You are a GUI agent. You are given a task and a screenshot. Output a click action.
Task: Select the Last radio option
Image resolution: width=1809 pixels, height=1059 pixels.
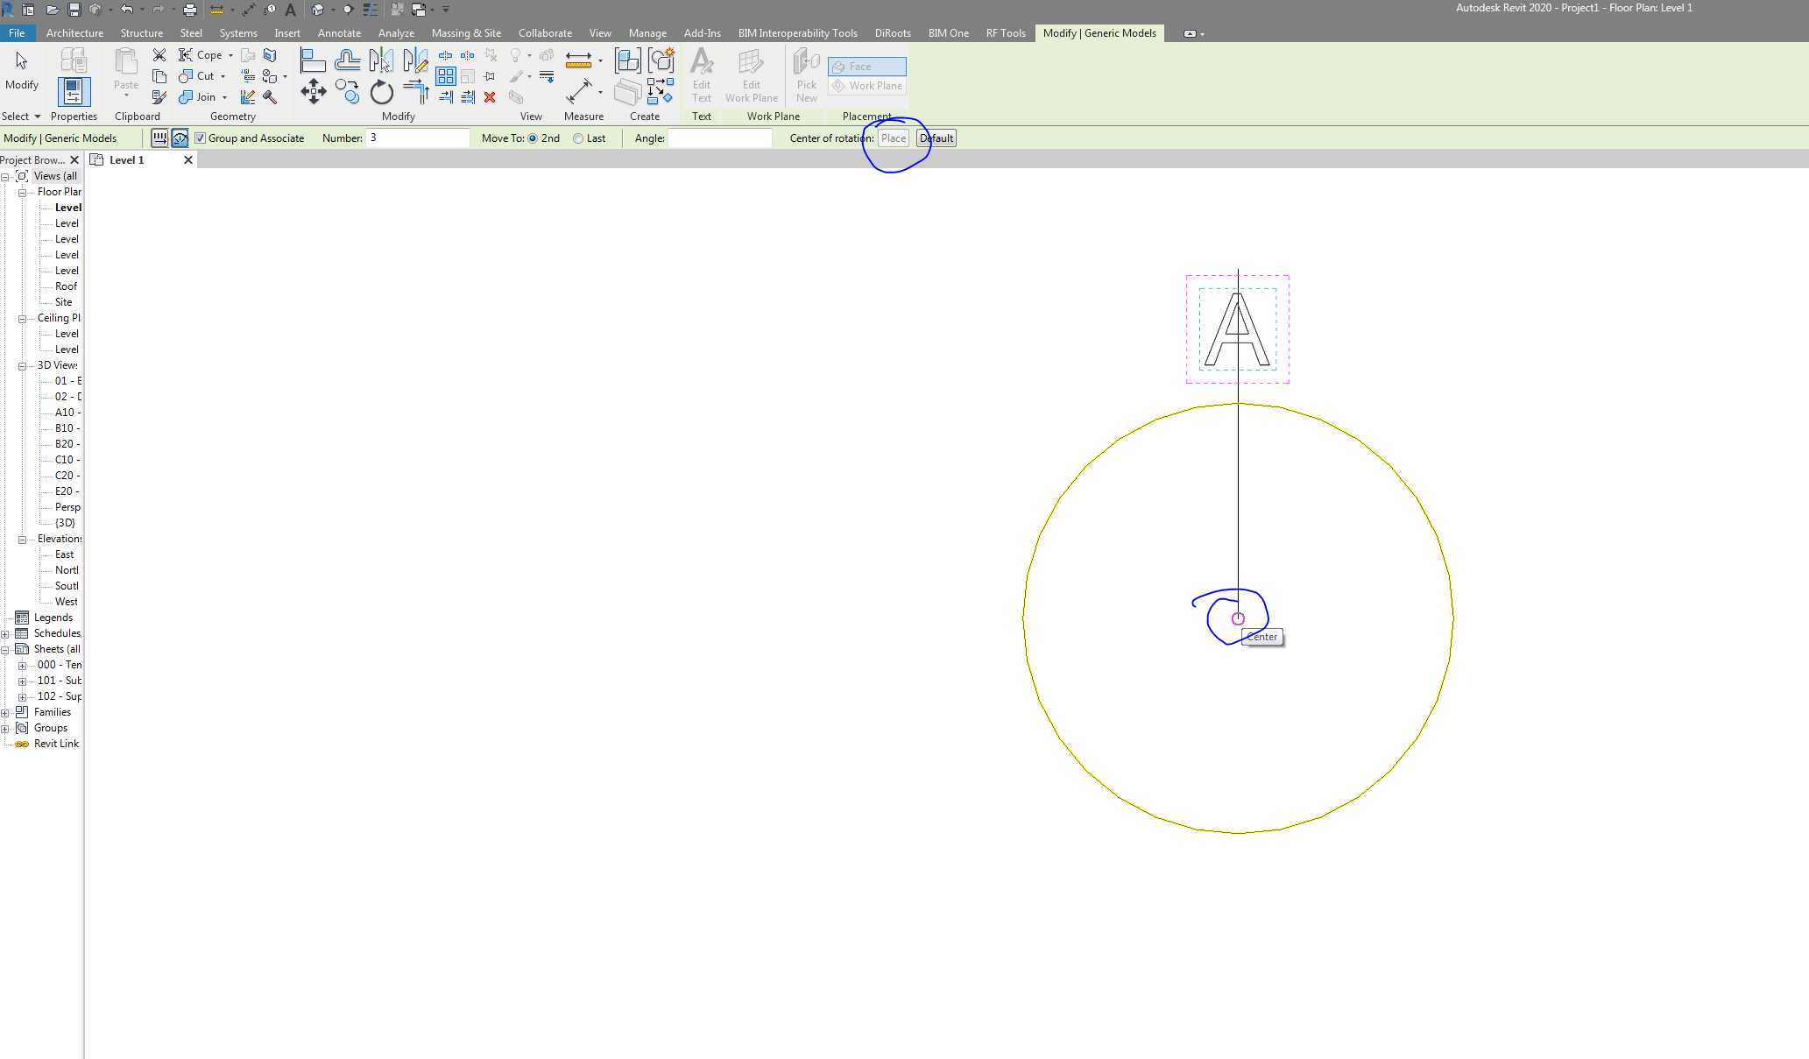pos(578,138)
